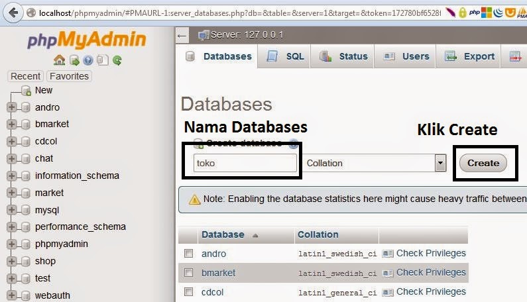Click the Create database help icon
The height and width of the screenshot is (302, 527).
294,144
